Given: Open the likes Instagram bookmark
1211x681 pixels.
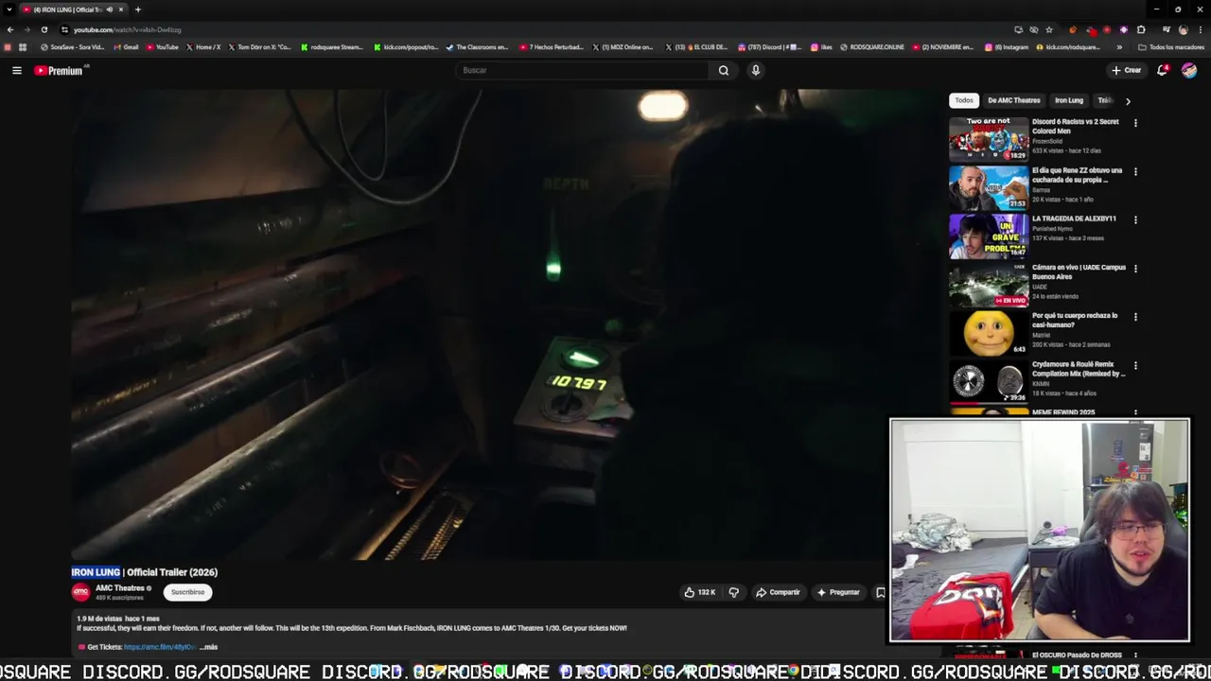Looking at the screenshot, I should (821, 46).
